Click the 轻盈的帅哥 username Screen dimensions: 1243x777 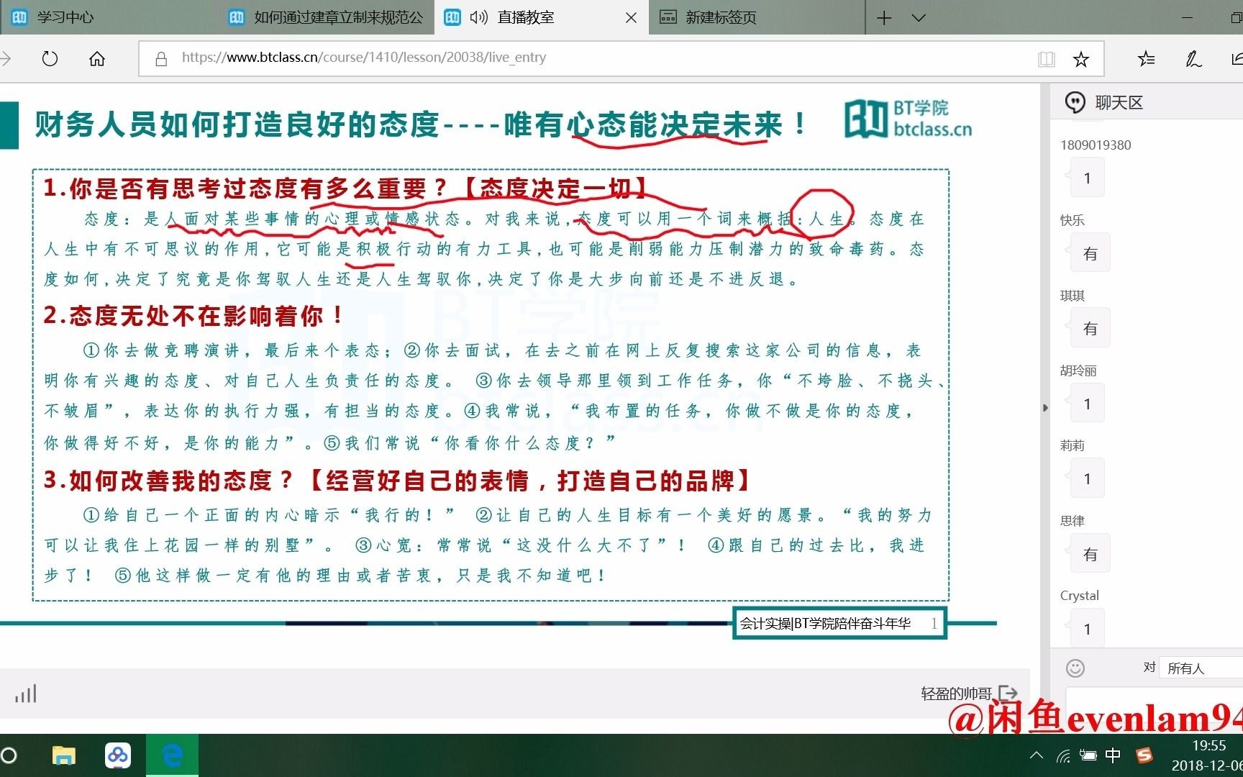click(x=956, y=694)
